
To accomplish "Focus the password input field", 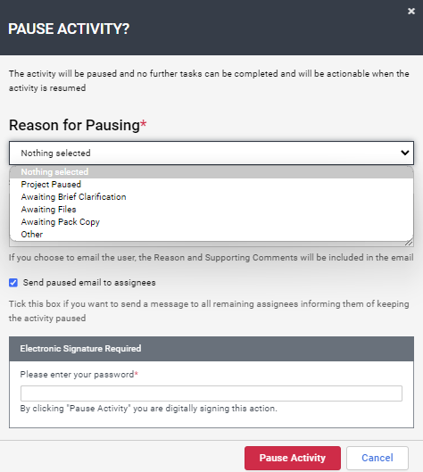I will pyautogui.click(x=211, y=393).
